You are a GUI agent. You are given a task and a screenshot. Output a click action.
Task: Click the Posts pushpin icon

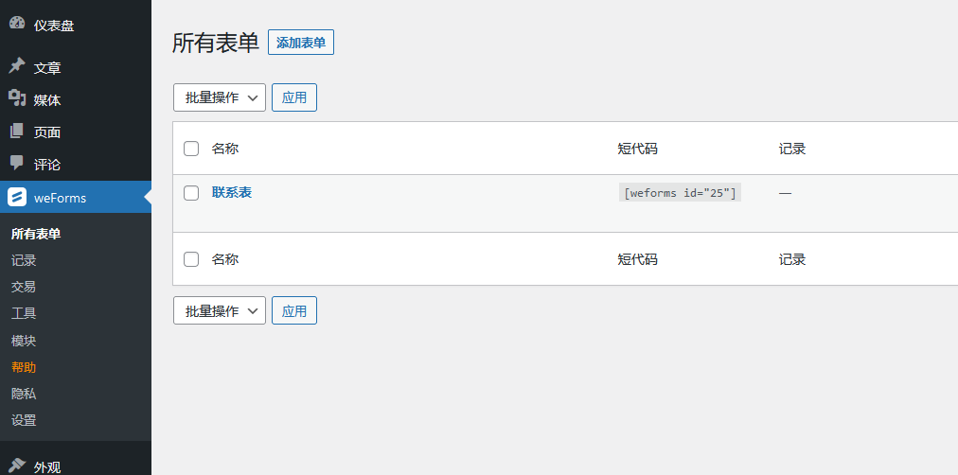[x=17, y=66]
